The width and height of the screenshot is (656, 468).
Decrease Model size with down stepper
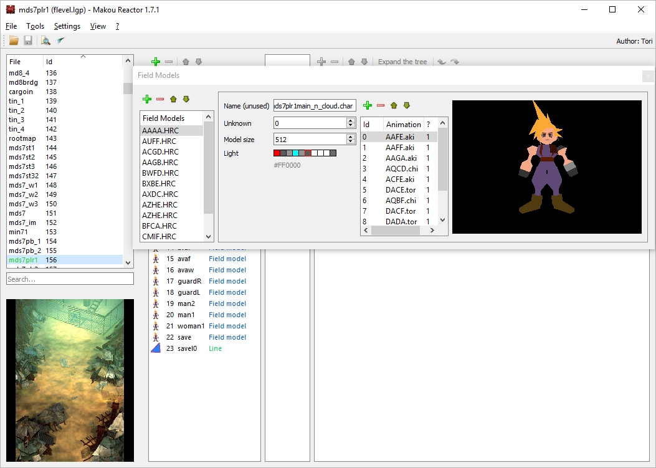(x=350, y=141)
